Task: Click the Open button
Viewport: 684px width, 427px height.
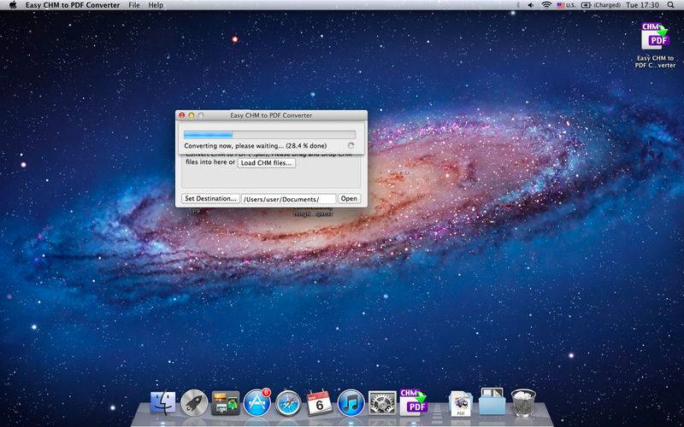Action: click(349, 199)
